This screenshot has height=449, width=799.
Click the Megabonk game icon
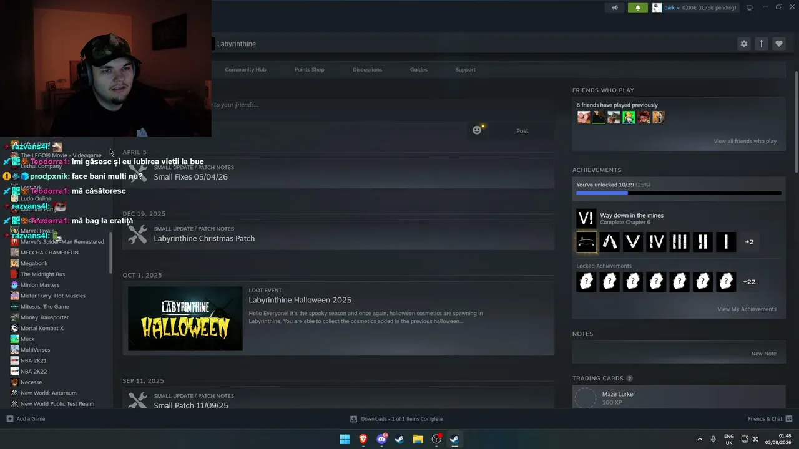(x=14, y=263)
